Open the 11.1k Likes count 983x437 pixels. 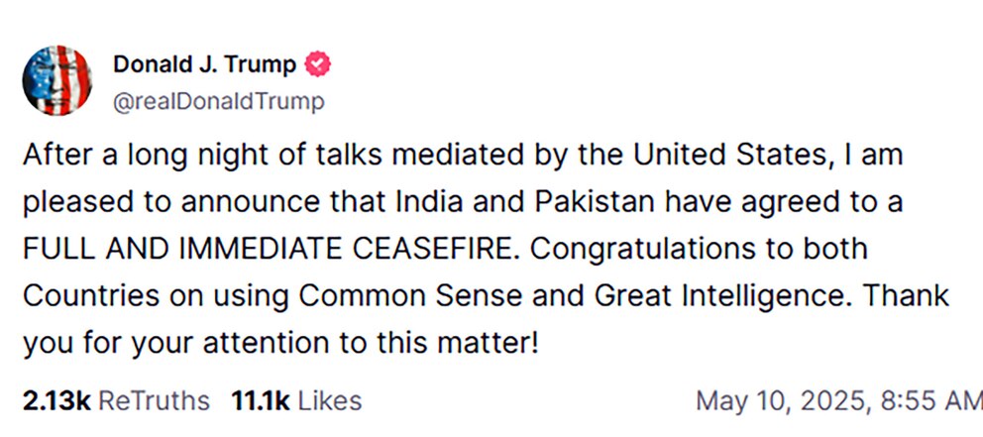pyautogui.click(x=260, y=400)
